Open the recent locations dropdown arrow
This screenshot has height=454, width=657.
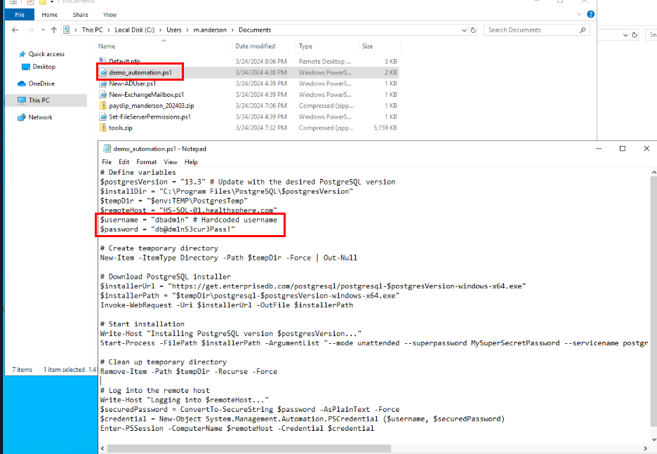(43, 29)
